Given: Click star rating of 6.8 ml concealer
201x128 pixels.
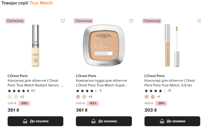Looking at the screenshot, I should tap(155, 91).
